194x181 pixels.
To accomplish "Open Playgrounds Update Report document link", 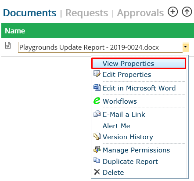I will [89, 47].
